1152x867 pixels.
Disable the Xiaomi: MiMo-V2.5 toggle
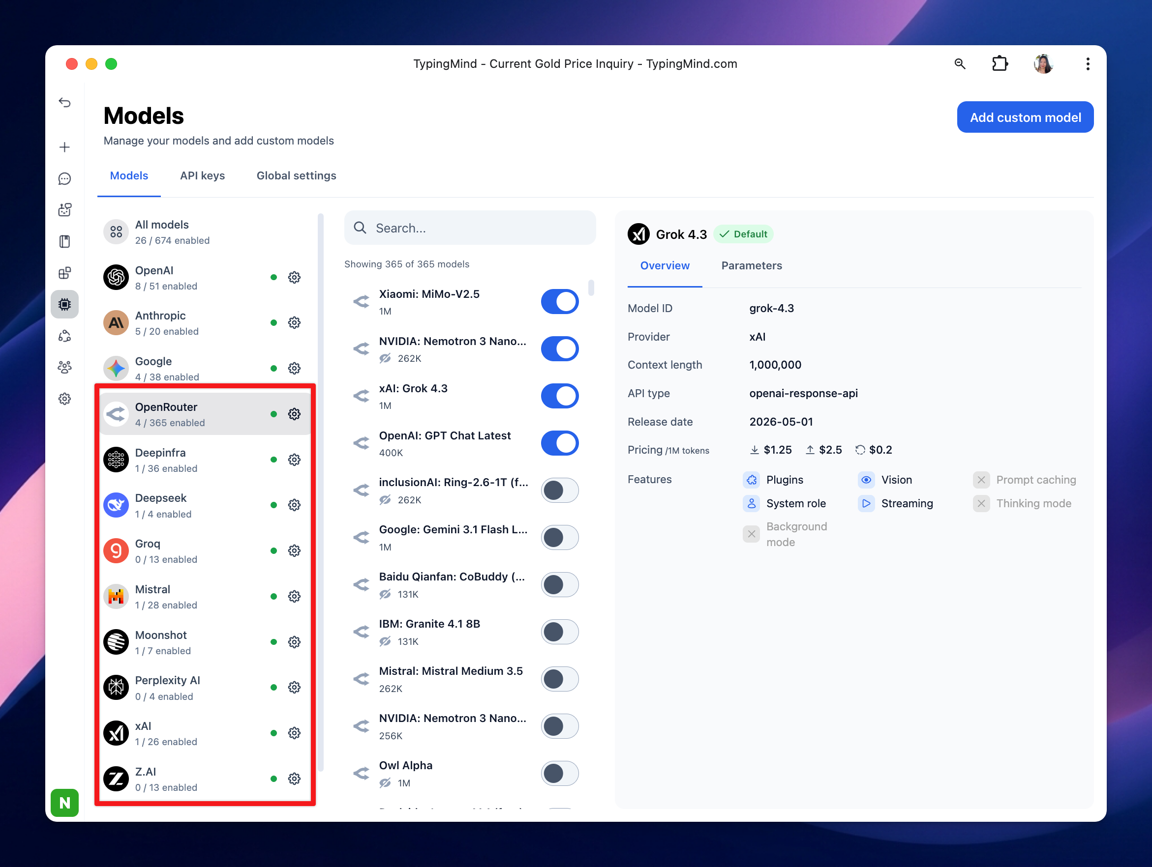click(560, 302)
